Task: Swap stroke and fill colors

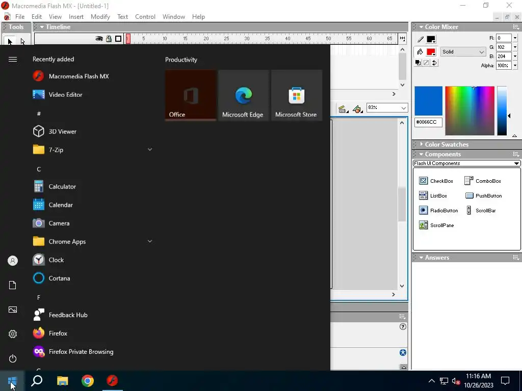Action: click(x=434, y=63)
